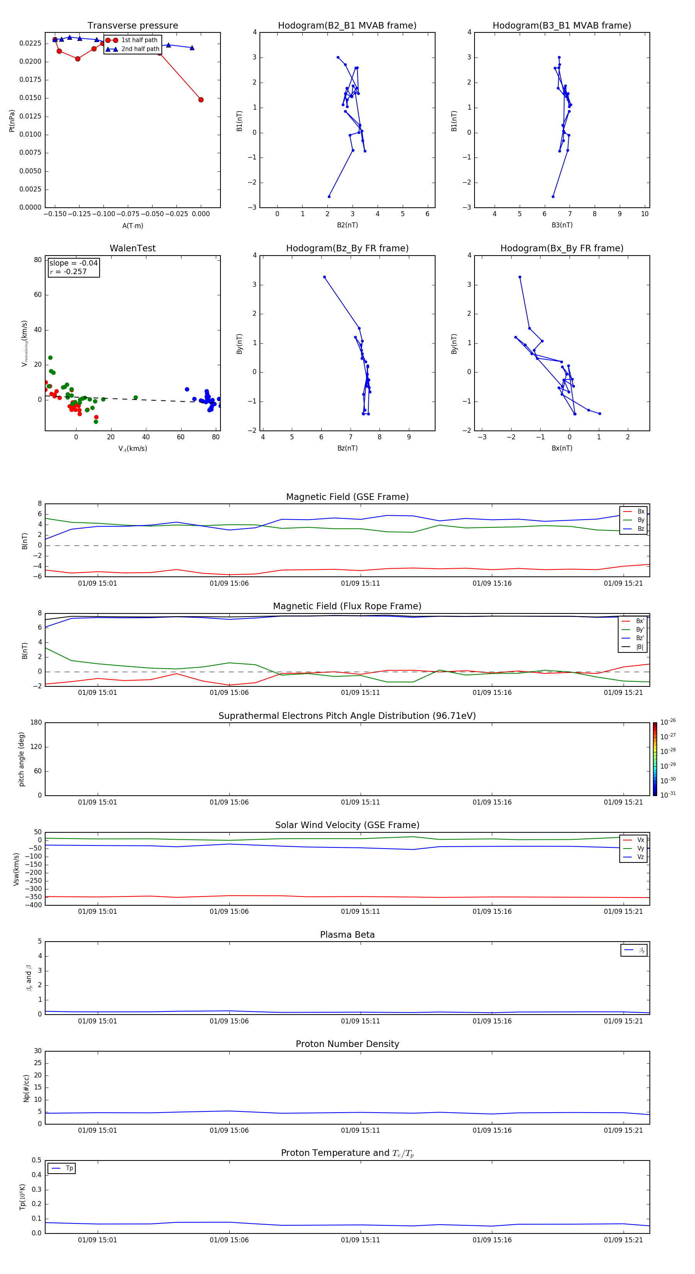Click the 'Pt(nPa)' y-axis label

12,121
